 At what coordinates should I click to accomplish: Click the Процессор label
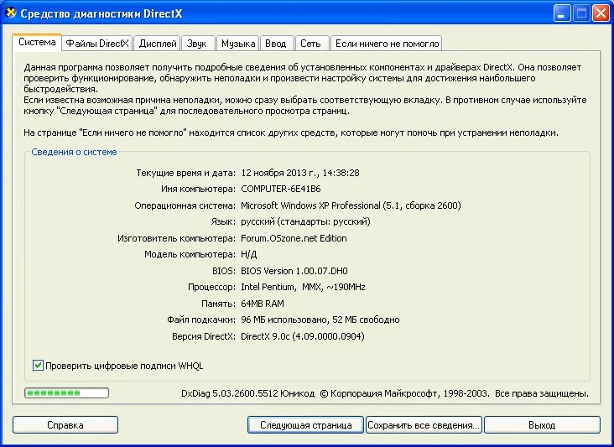[x=212, y=288]
